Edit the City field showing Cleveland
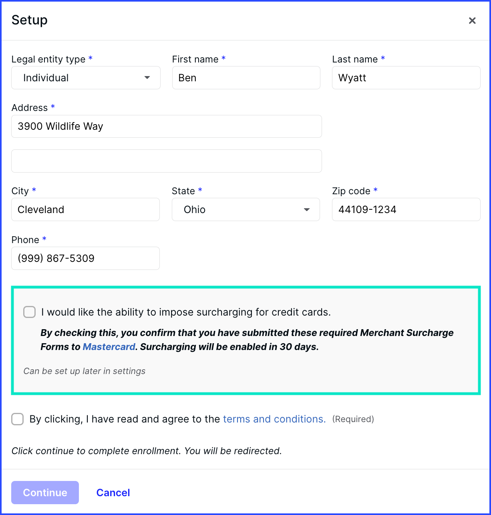This screenshot has width=491, height=515. (x=85, y=209)
